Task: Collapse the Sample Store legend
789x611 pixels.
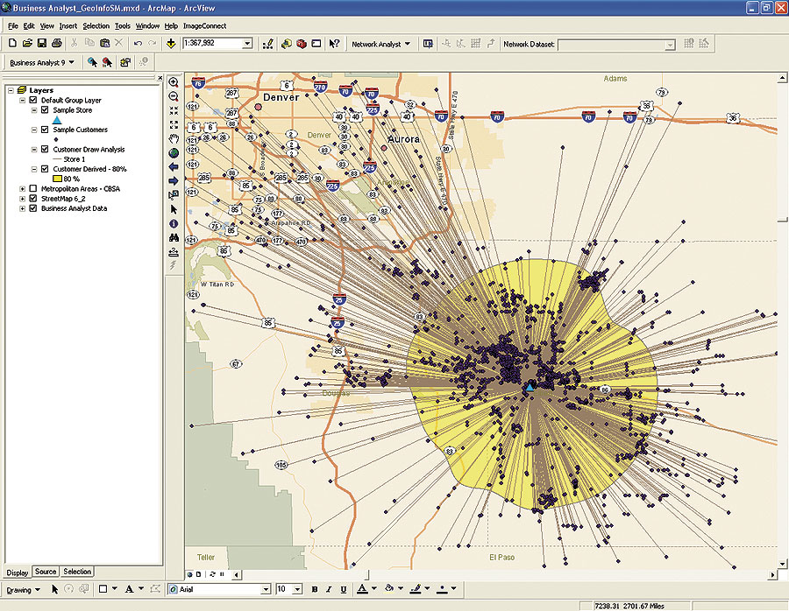Action: tap(33, 110)
